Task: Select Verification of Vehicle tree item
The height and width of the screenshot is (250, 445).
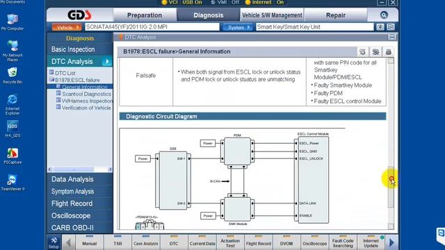Action: pyautogui.click(x=86, y=108)
